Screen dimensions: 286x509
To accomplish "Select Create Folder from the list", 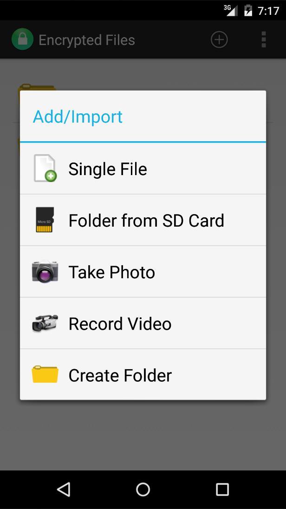I will [x=143, y=375].
